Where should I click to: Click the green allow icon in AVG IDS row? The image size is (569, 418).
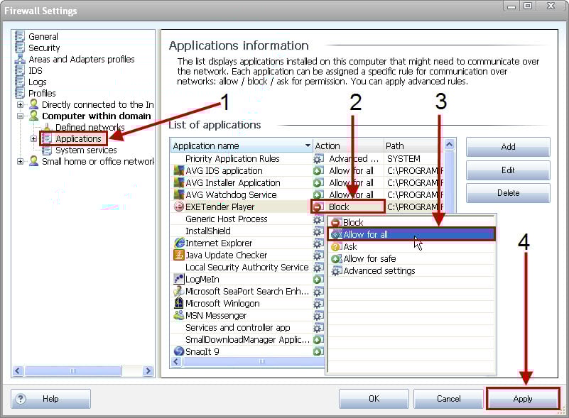tap(318, 170)
